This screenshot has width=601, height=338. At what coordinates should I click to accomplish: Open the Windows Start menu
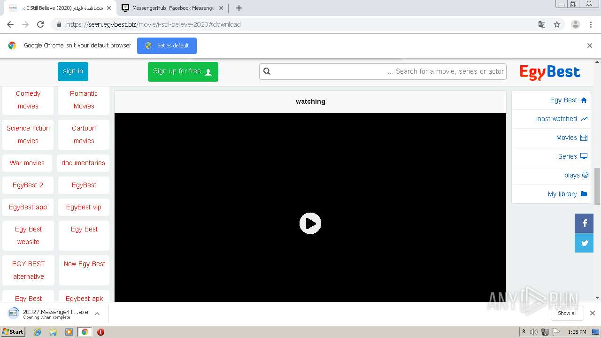(13, 332)
